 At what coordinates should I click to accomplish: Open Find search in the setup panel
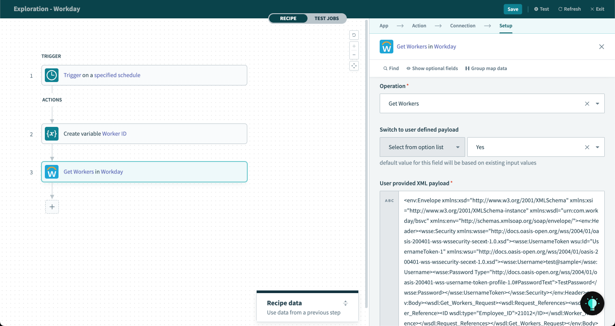click(390, 68)
